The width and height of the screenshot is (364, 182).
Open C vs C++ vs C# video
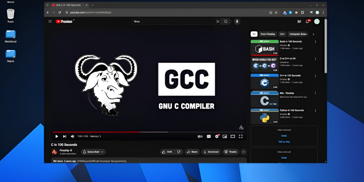click(x=265, y=64)
